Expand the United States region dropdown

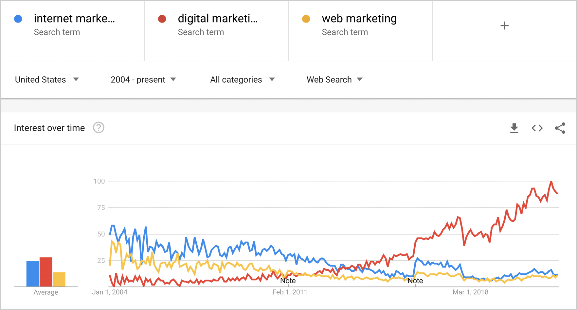47,80
